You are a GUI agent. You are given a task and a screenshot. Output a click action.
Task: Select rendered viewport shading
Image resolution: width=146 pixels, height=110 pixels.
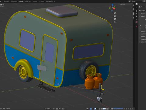click(108, 109)
